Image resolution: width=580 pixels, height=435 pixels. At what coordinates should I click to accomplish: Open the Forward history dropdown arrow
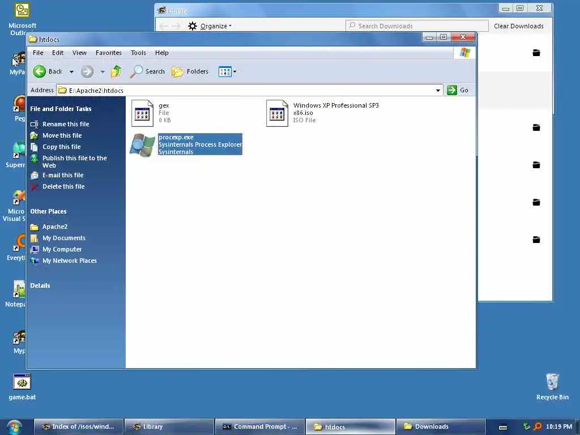point(103,72)
